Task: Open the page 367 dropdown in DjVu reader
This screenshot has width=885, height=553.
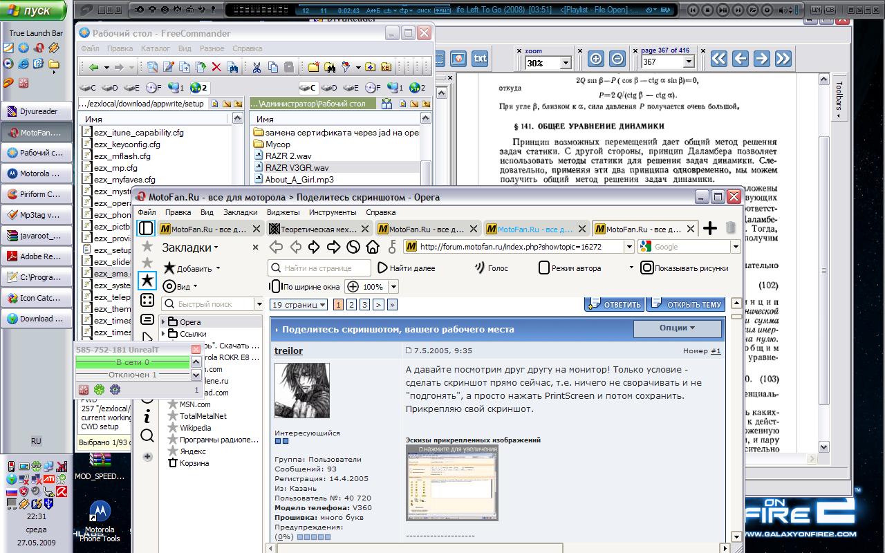Action: (688, 62)
